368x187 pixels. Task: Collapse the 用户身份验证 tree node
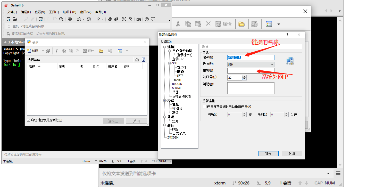[170, 51]
